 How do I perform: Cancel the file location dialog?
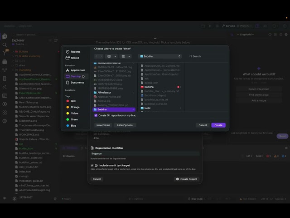(203, 125)
